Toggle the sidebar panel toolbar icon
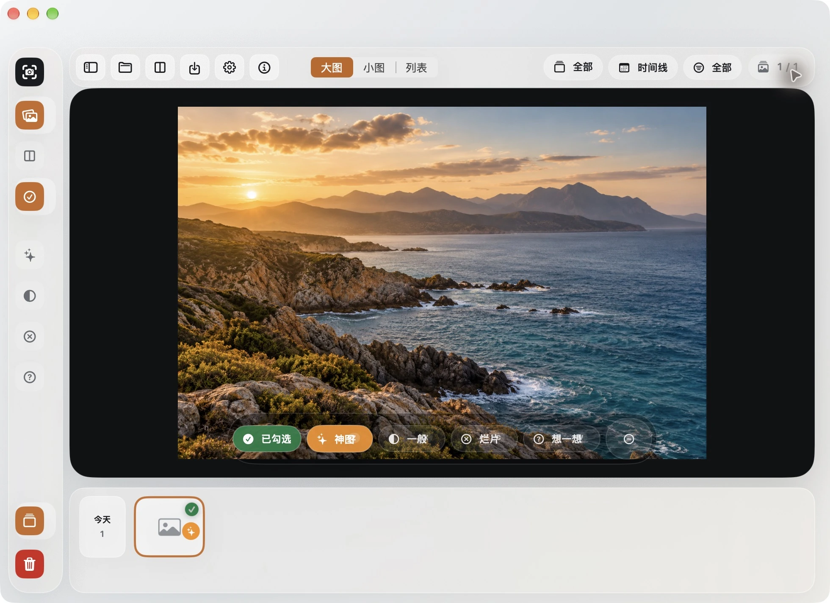Screen dimensions: 830x603 [x=91, y=67]
